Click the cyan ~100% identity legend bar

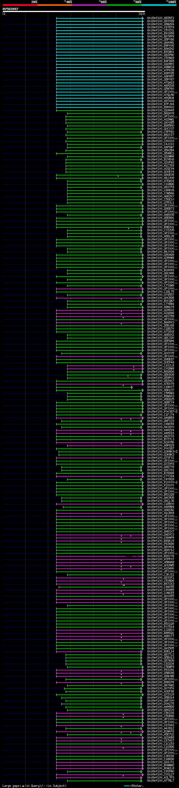(159, 5)
